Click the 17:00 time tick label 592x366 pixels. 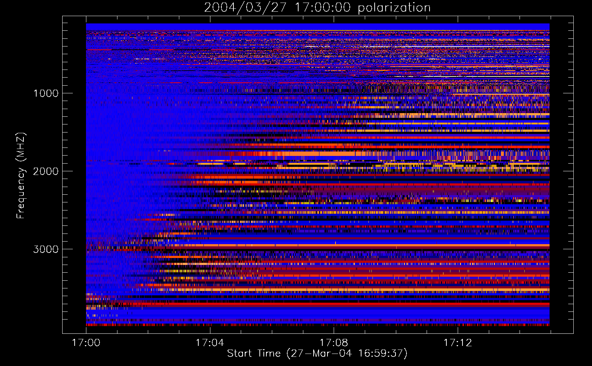coord(86,343)
